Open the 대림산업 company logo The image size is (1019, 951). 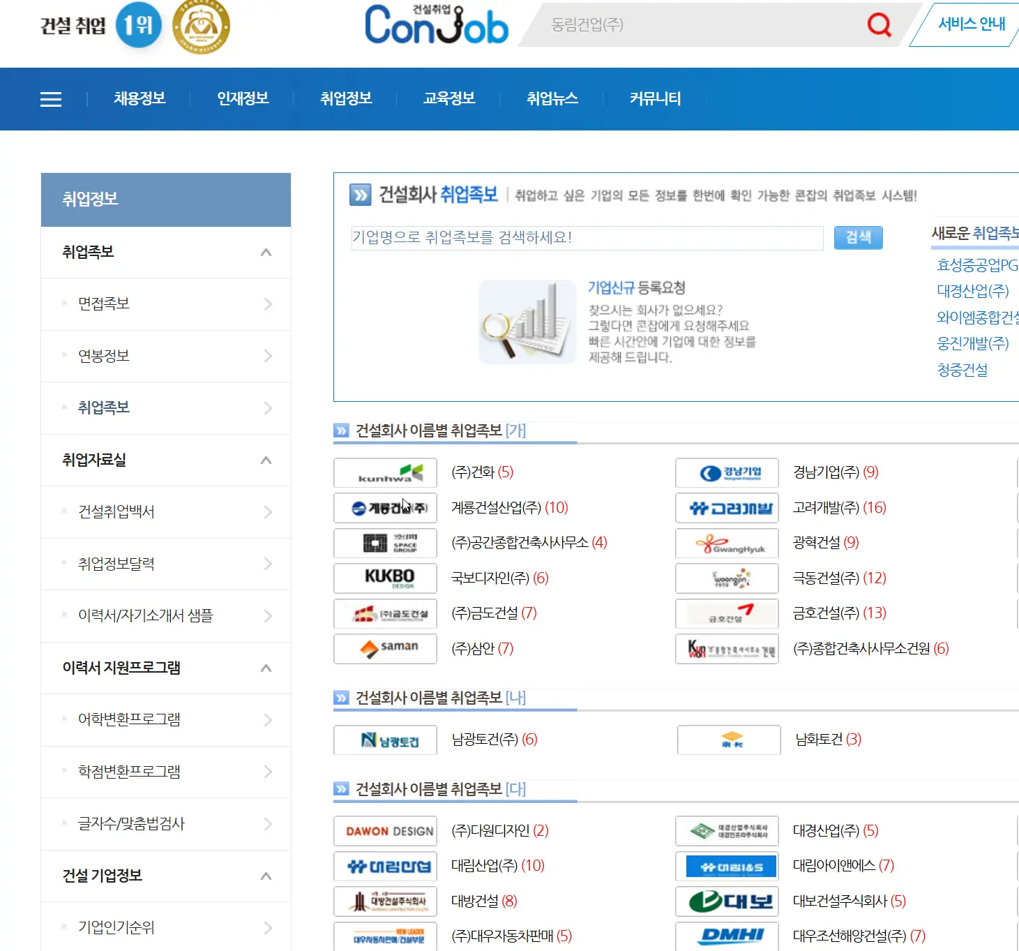pyautogui.click(x=386, y=866)
